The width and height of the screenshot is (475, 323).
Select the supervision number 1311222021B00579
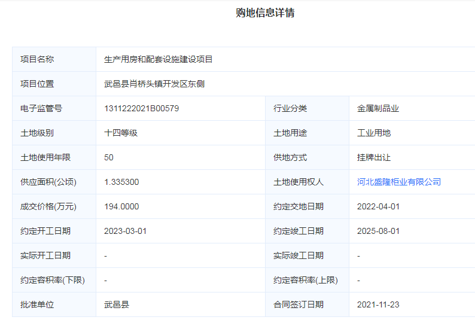point(141,108)
